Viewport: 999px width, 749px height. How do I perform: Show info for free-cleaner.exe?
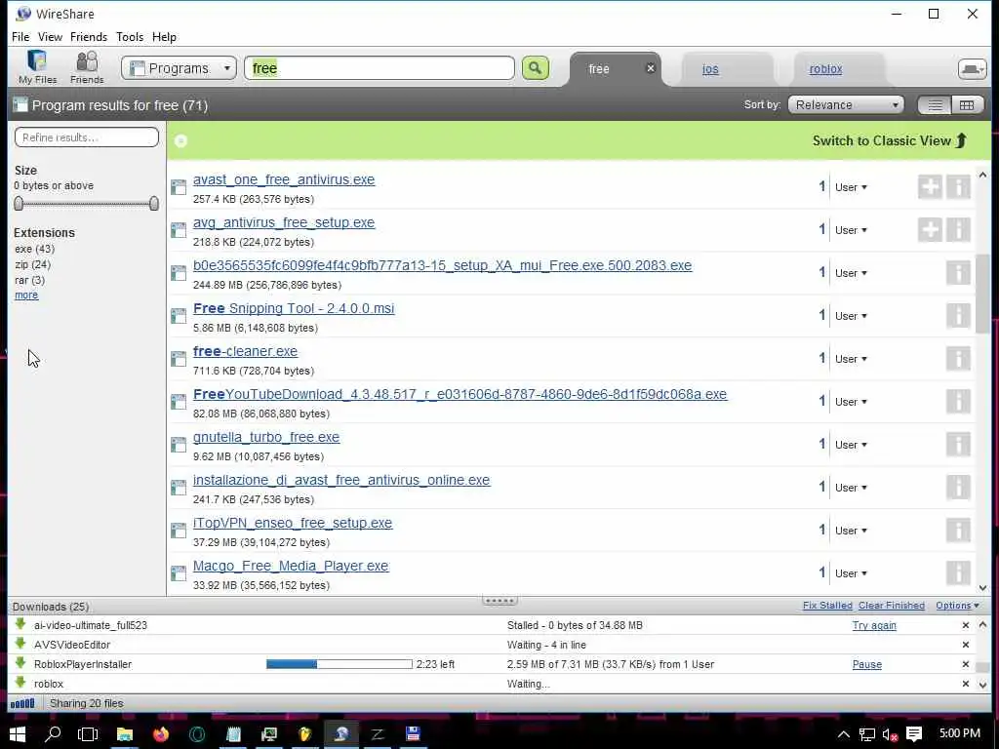[958, 358]
